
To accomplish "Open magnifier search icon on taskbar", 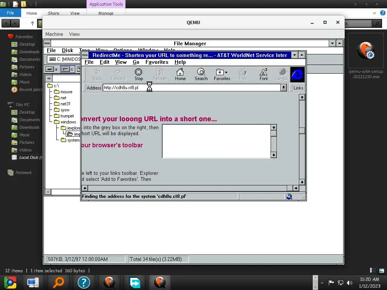I will 59,282.
